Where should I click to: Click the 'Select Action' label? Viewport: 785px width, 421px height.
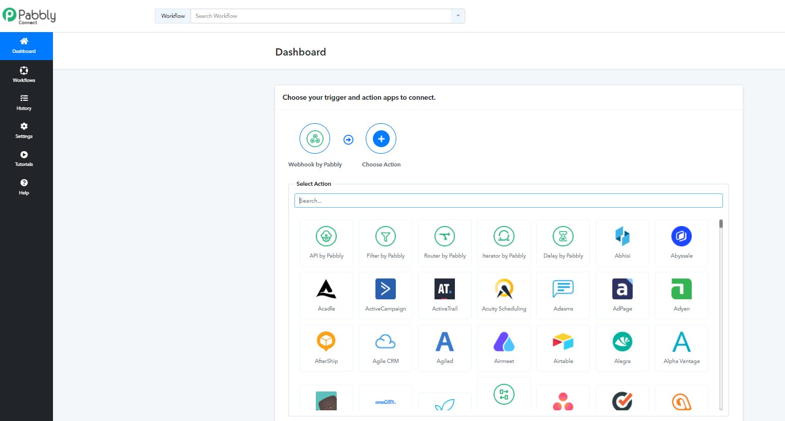[314, 184]
